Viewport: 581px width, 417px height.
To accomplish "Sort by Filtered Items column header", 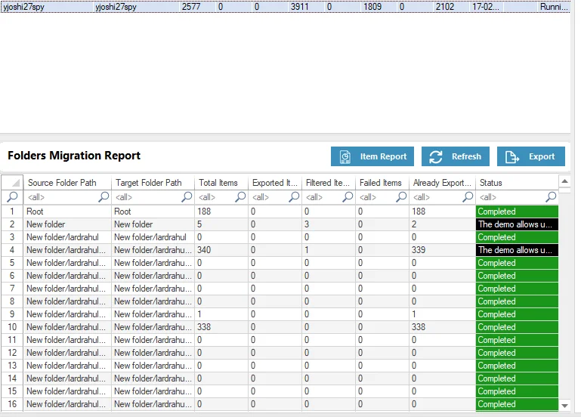I will (x=329, y=183).
